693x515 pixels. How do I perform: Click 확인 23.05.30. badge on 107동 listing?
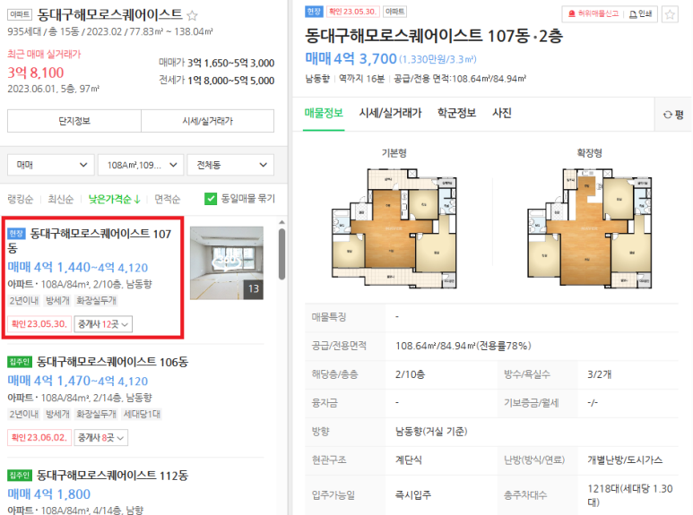click(x=39, y=324)
